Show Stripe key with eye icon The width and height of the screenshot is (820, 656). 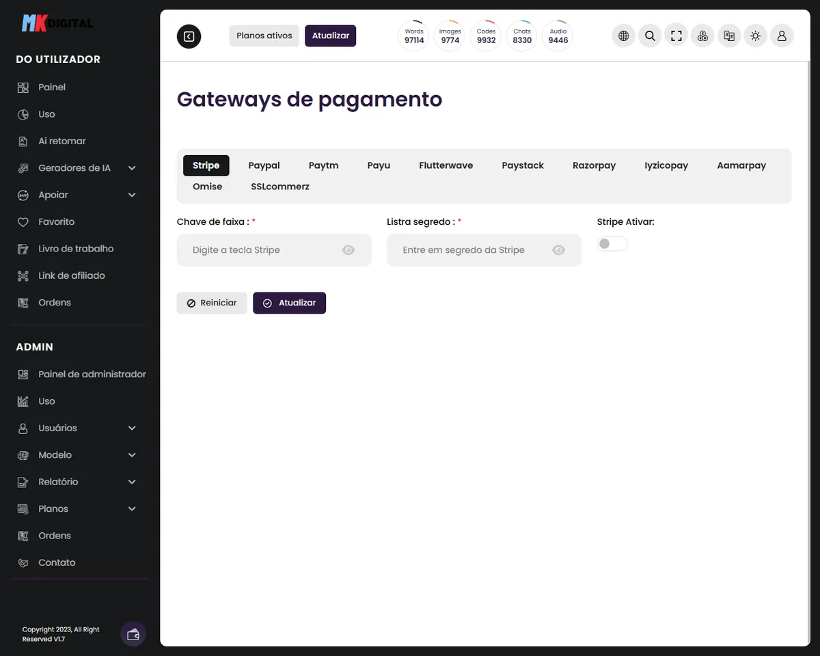click(x=348, y=250)
